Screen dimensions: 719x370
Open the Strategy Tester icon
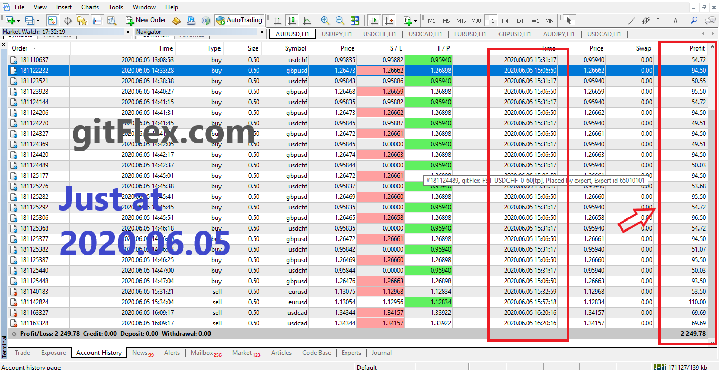111,21
